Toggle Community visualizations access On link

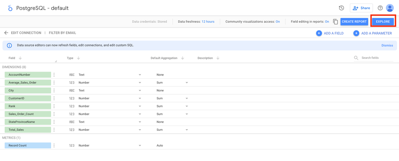[x=278, y=22]
